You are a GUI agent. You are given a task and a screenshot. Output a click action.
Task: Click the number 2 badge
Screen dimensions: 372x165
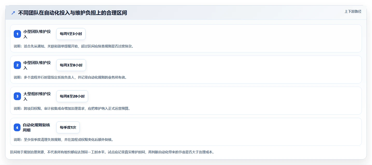click(x=17, y=65)
